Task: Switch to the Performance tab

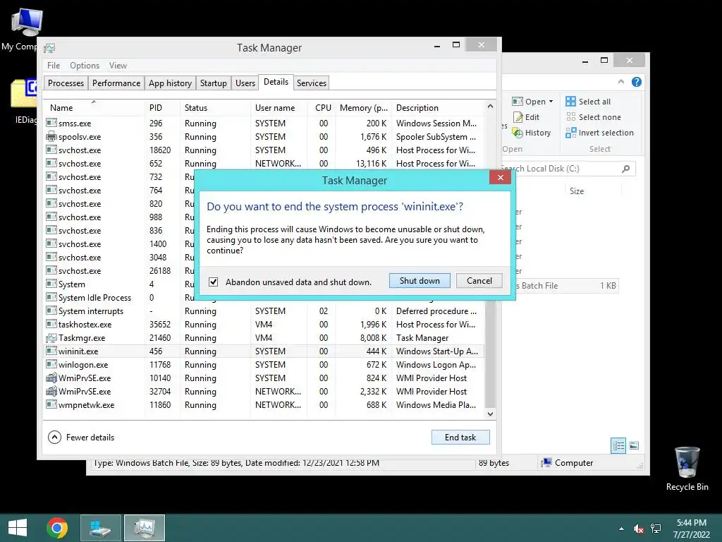Action: [116, 83]
